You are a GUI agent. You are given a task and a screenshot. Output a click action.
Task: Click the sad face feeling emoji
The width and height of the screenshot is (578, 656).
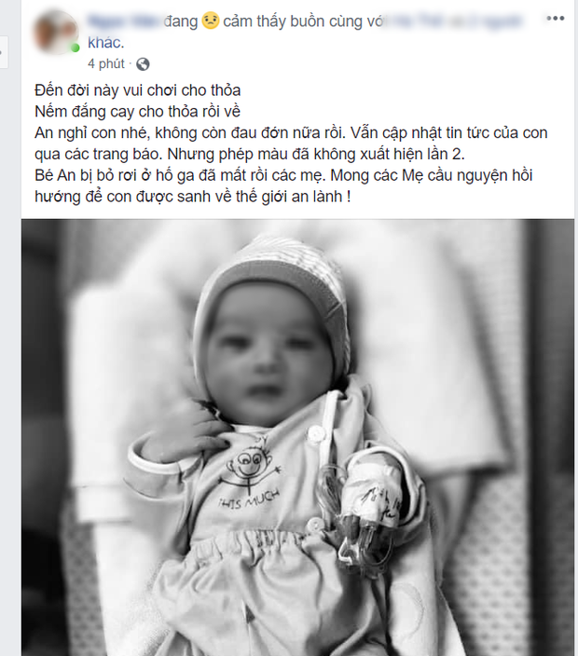click(211, 20)
